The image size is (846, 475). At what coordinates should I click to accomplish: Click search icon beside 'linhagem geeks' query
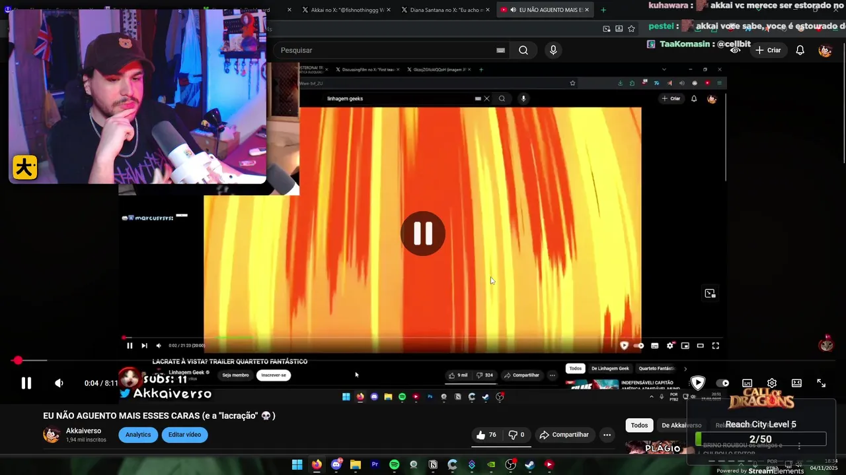(x=502, y=98)
